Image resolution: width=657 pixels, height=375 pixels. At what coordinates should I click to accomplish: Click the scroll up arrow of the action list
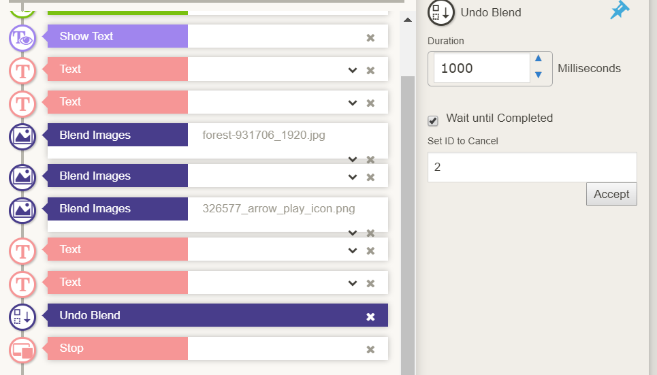(407, 20)
